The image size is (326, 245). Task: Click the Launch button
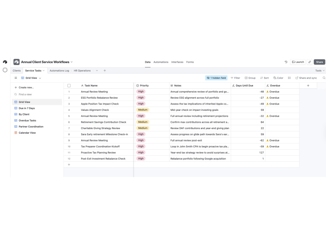pos(298,62)
